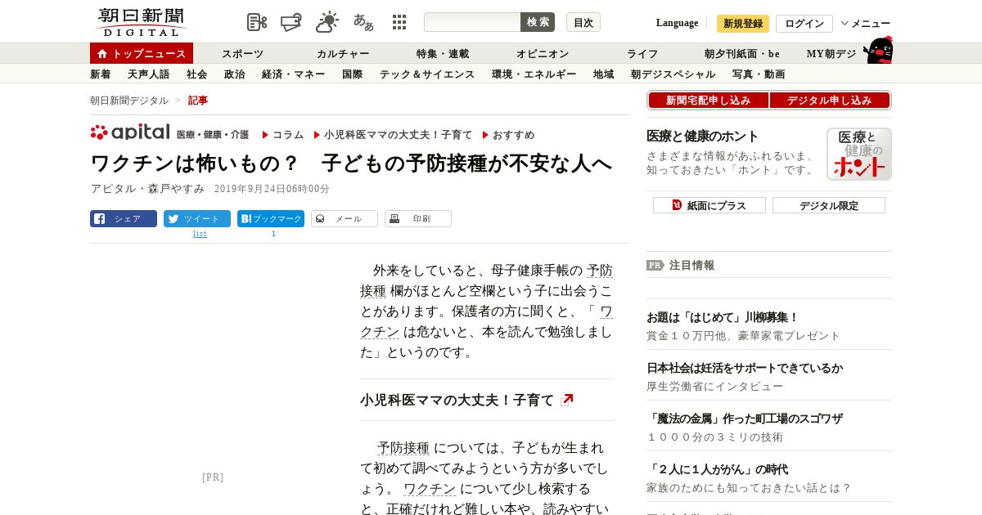Click 医療と健康のホント heading link
Image resolution: width=982 pixels, height=515 pixels.
click(x=703, y=137)
